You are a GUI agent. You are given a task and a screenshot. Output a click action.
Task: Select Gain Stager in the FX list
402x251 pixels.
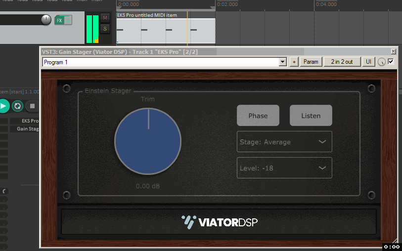click(x=24, y=129)
